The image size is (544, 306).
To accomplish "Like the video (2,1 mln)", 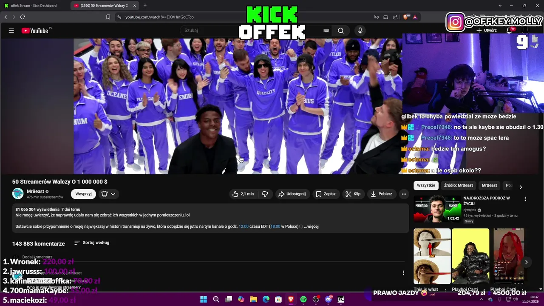I will [x=243, y=194].
